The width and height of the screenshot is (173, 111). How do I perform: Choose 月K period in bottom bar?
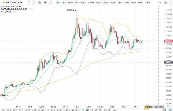tap(105, 110)
